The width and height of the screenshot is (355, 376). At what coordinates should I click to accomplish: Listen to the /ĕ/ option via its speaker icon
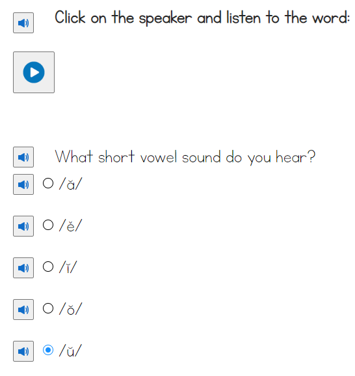23,226
